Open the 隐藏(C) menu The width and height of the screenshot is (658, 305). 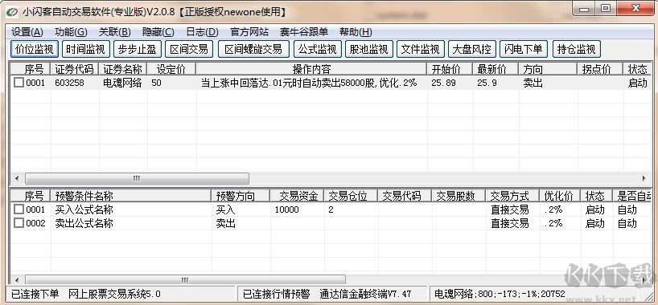click(x=158, y=32)
